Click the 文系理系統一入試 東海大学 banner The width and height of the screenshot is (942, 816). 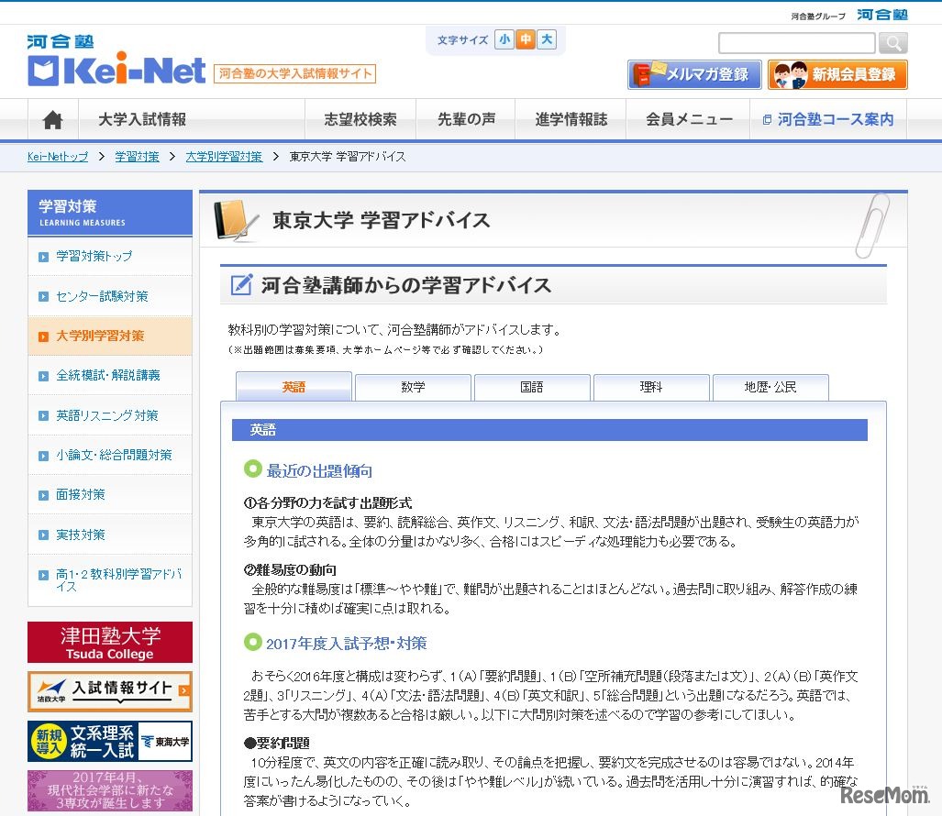point(110,741)
